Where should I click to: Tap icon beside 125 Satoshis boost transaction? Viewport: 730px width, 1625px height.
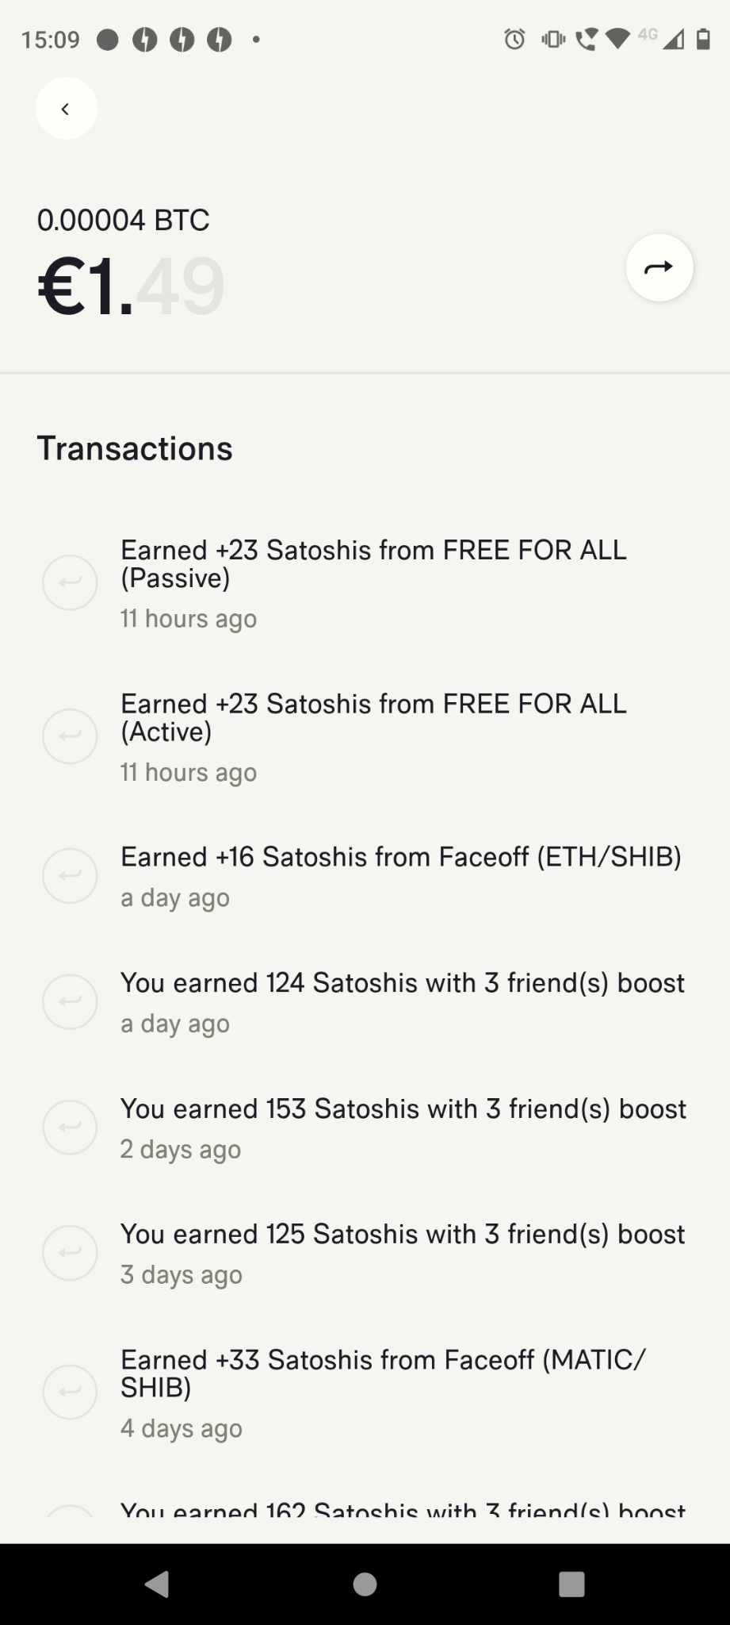pyautogui.click(x=70, y=1253)
